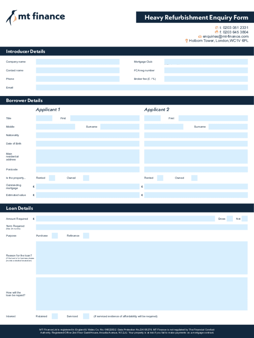Click the fax icon beside 0203 645 3804
Viewport: 254px width, 338px height.
tap(216, 32)
